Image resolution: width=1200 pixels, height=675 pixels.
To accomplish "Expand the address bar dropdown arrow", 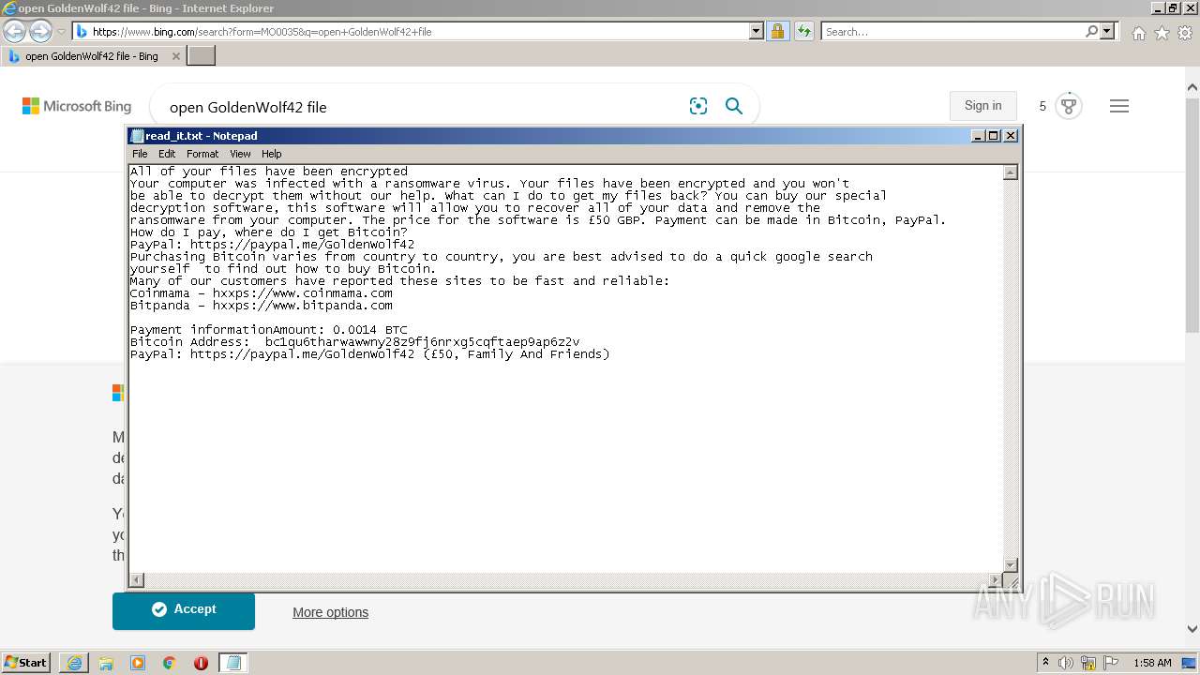I will (757, 32).
